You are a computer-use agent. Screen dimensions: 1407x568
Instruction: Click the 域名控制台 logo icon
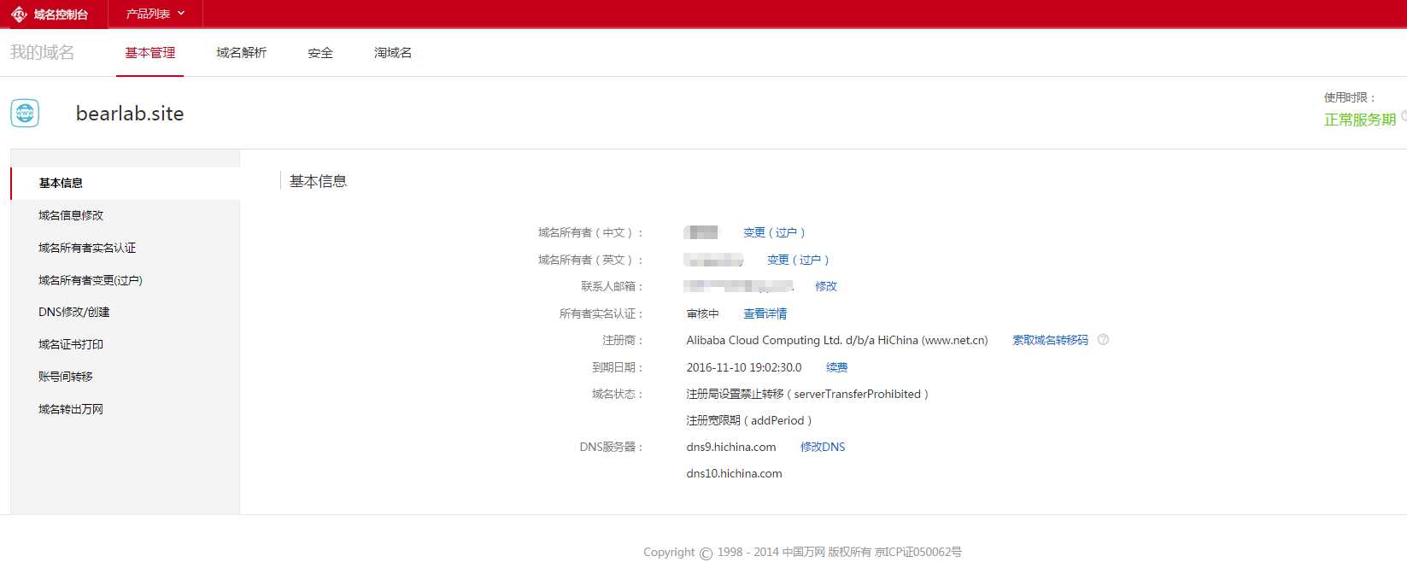coord(20,15)
